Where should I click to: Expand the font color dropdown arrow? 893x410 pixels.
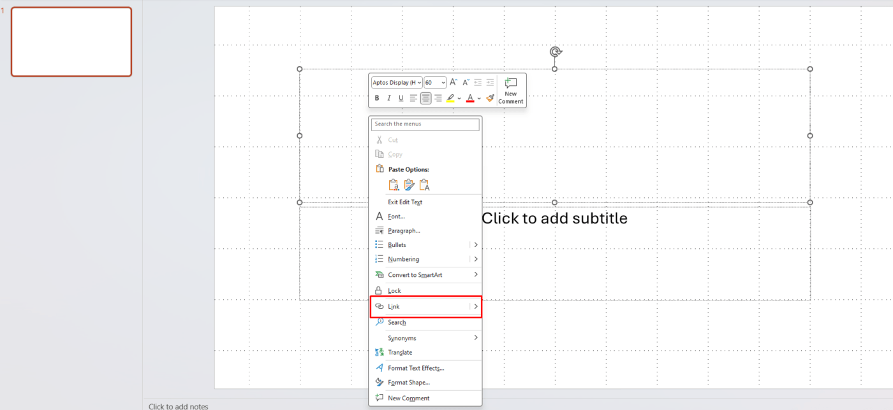pos(479,98)
